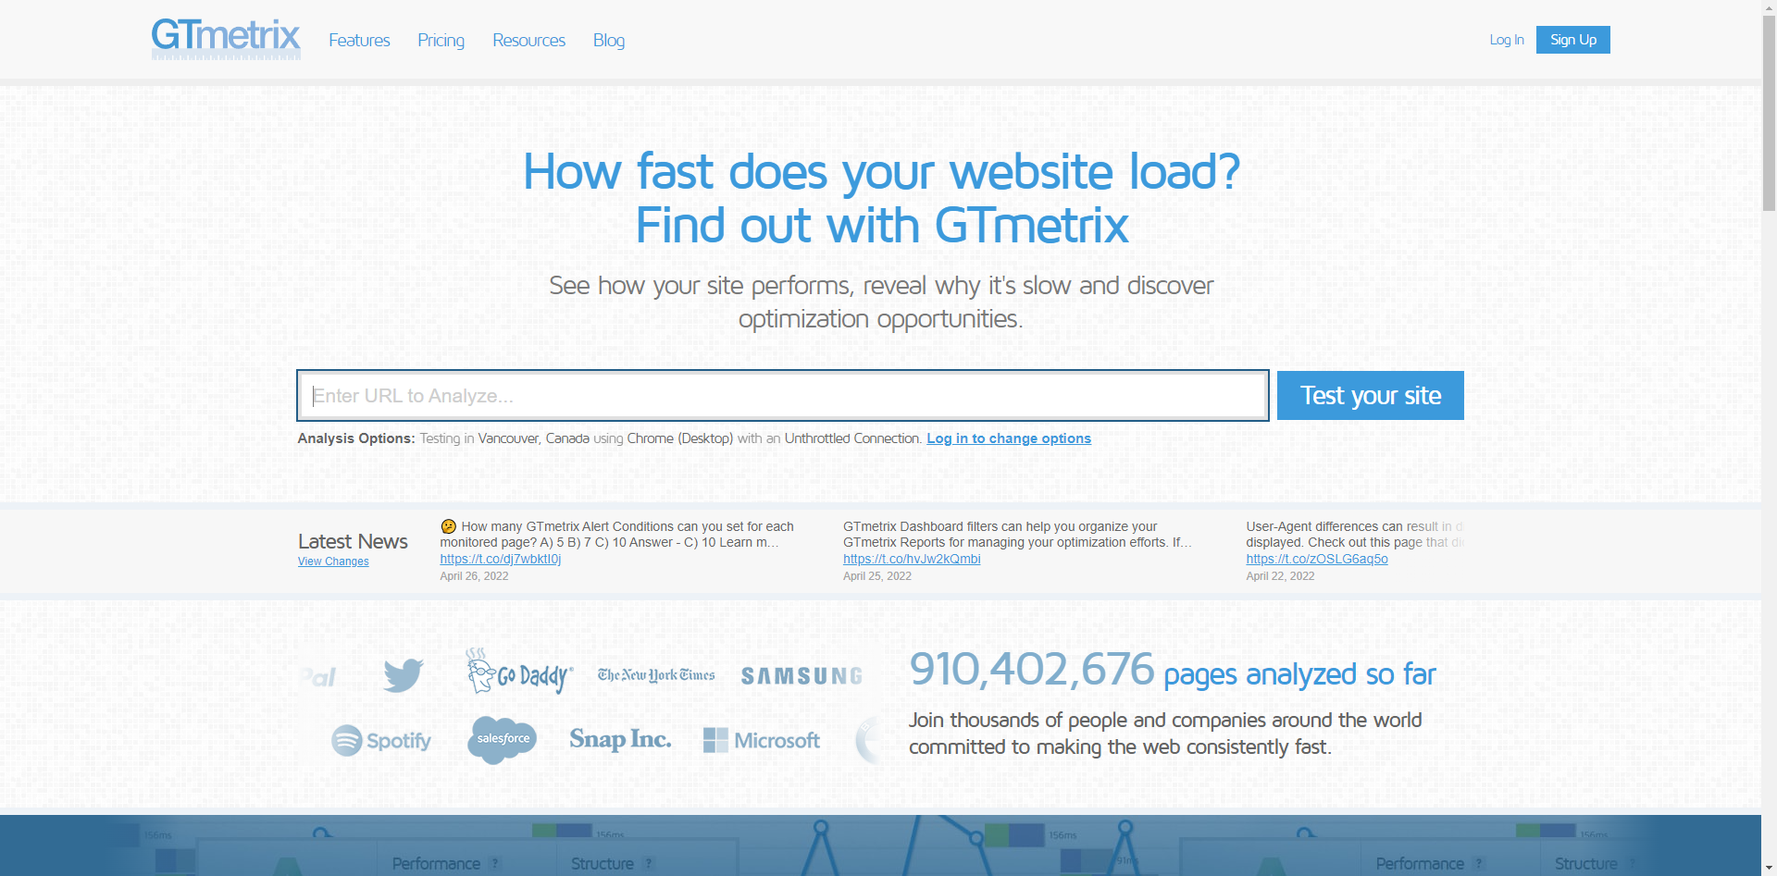Open the t.co/zOSLG6aq5o news link

1317,559
